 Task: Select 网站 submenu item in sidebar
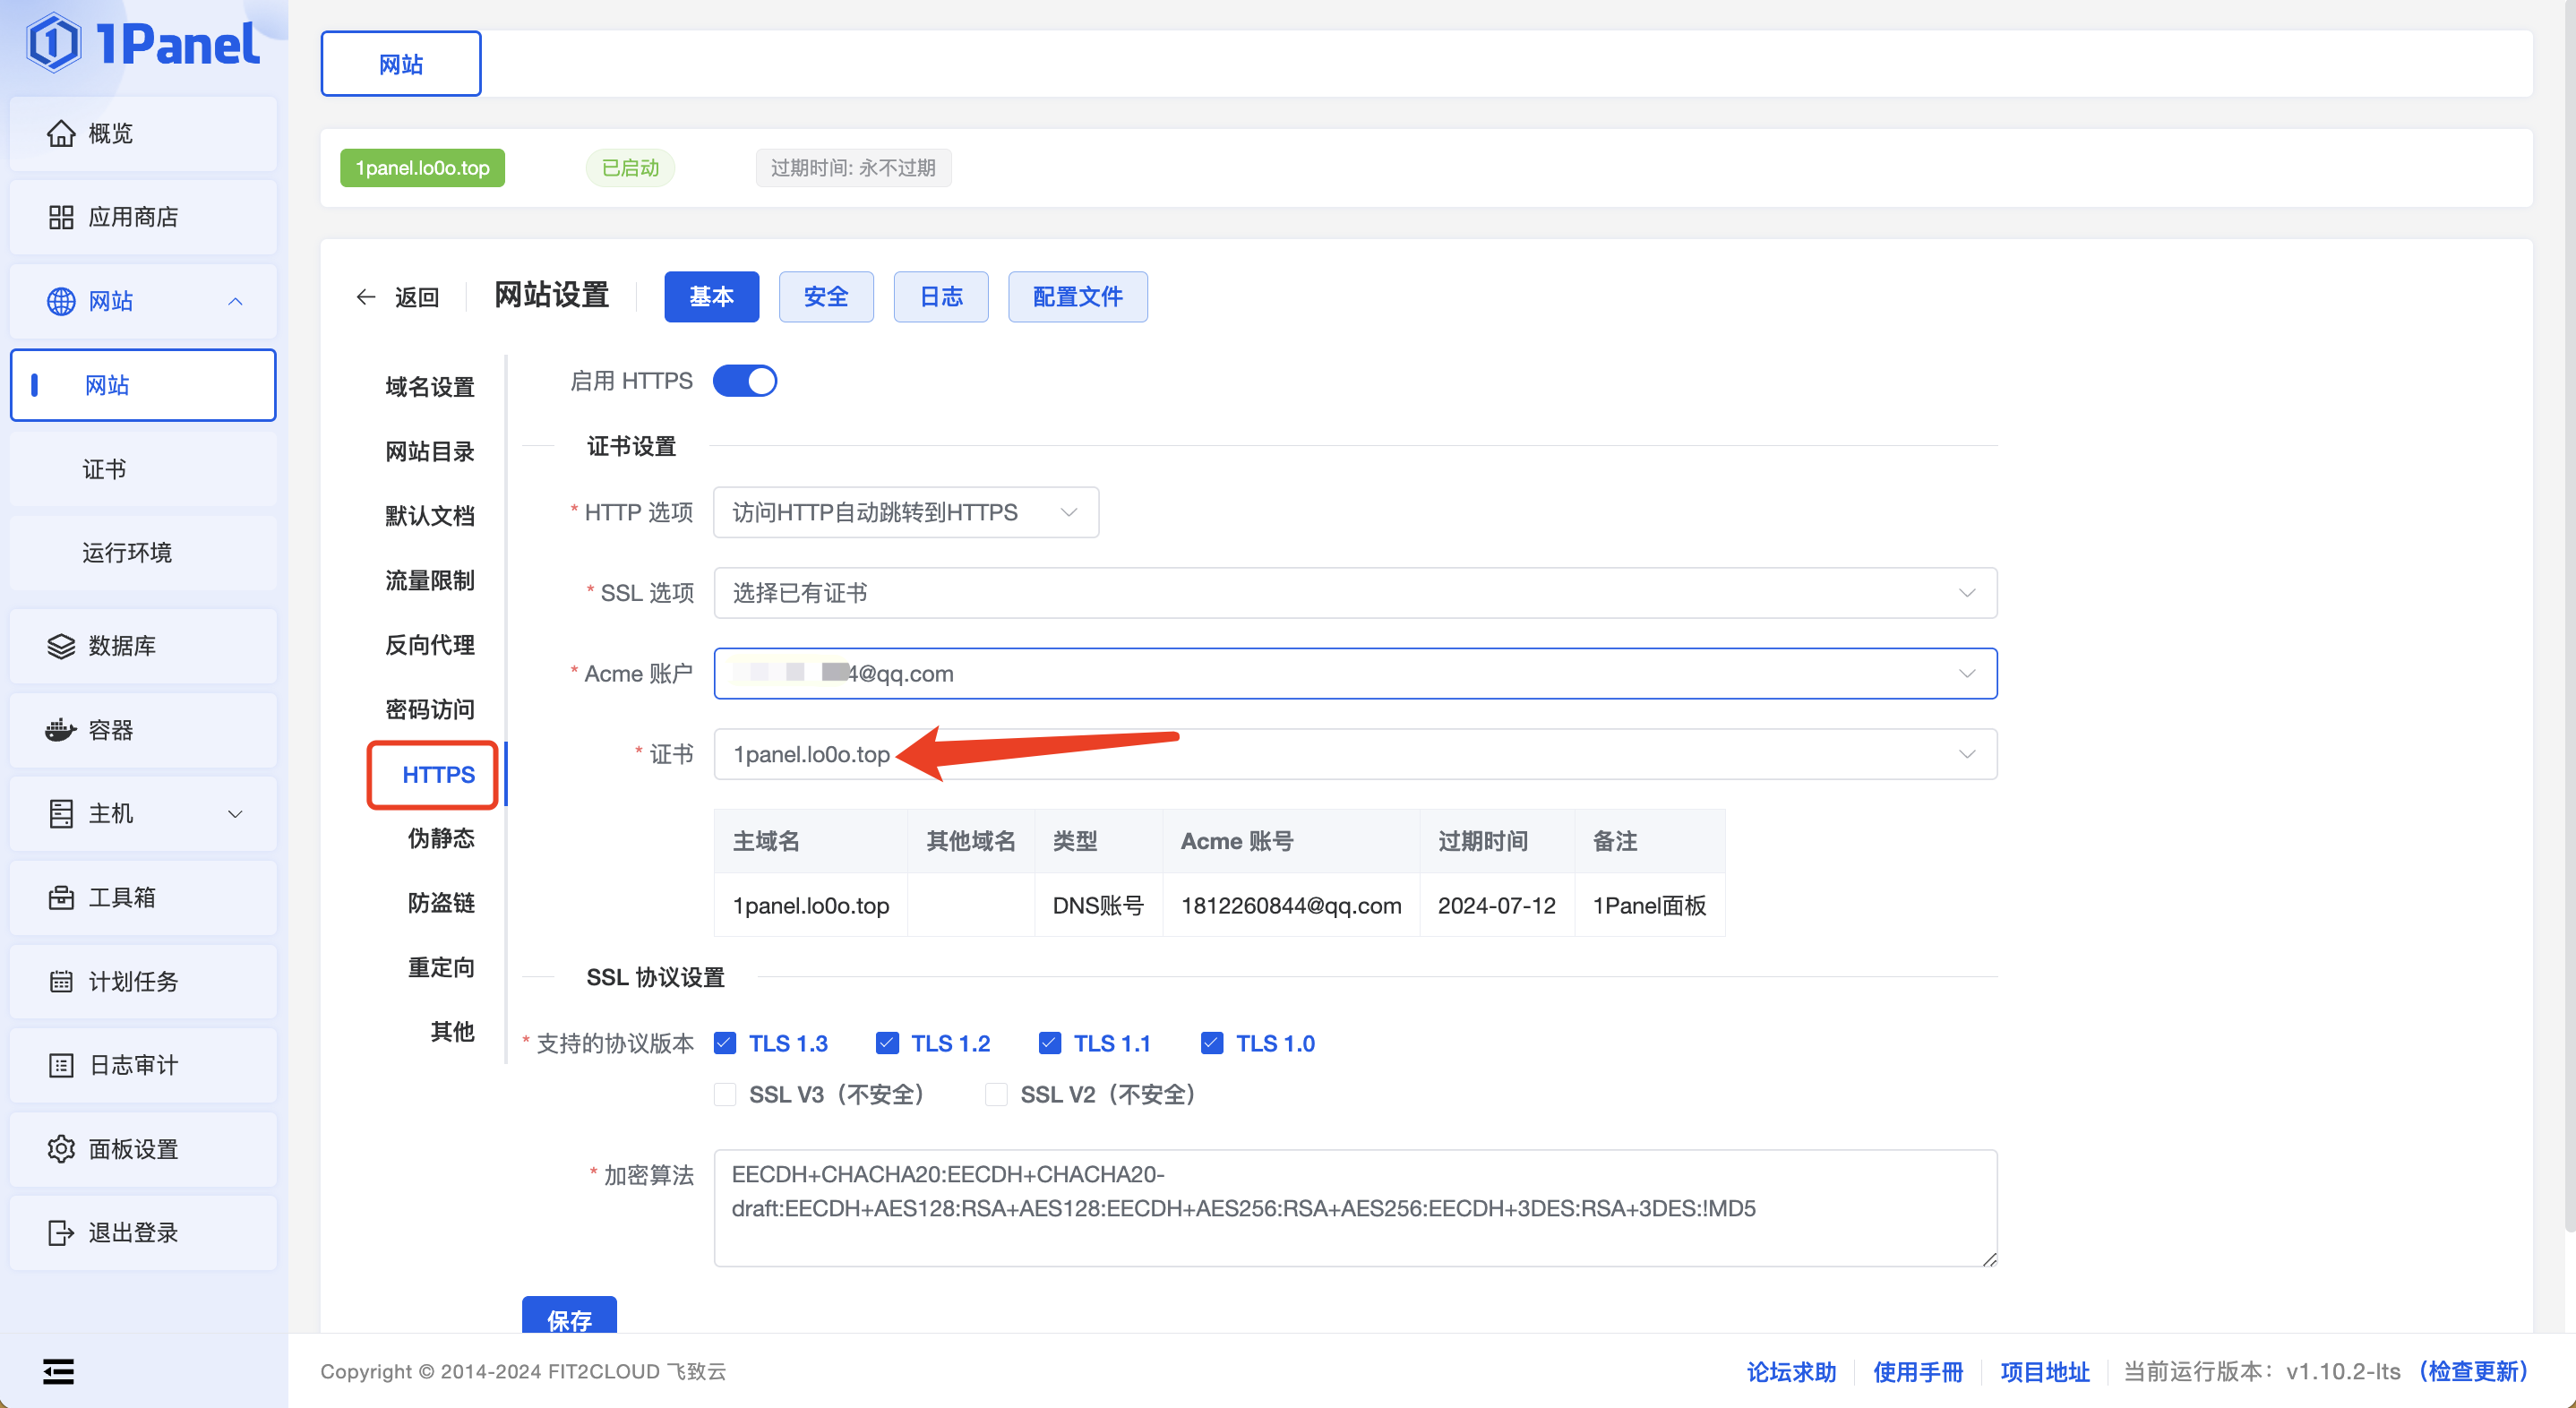pyautogui.click(x=143, y=385)
